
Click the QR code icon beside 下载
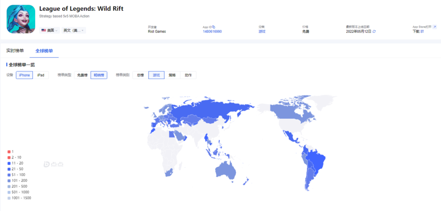point(422,31)
